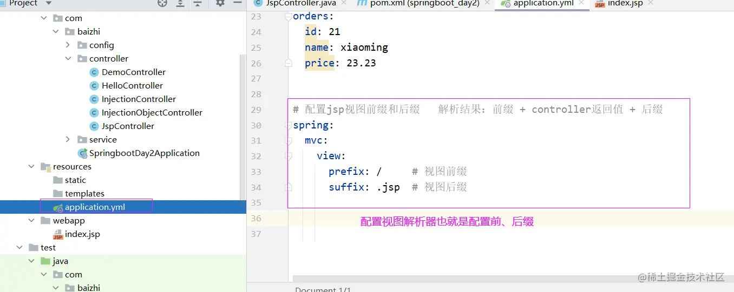
Task: Collapse the webapp folder
Action: coord(32,221)
